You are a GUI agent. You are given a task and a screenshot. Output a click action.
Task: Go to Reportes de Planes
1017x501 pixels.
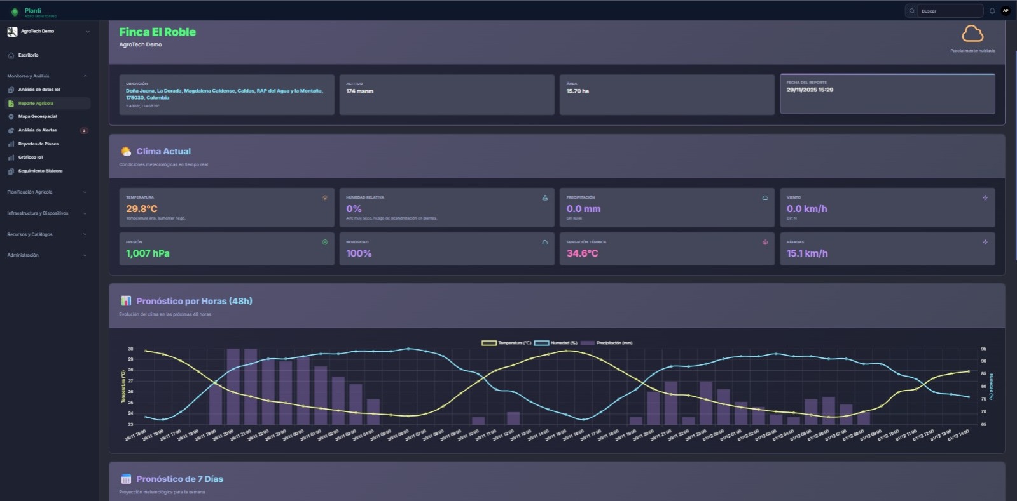pos(38,144)
